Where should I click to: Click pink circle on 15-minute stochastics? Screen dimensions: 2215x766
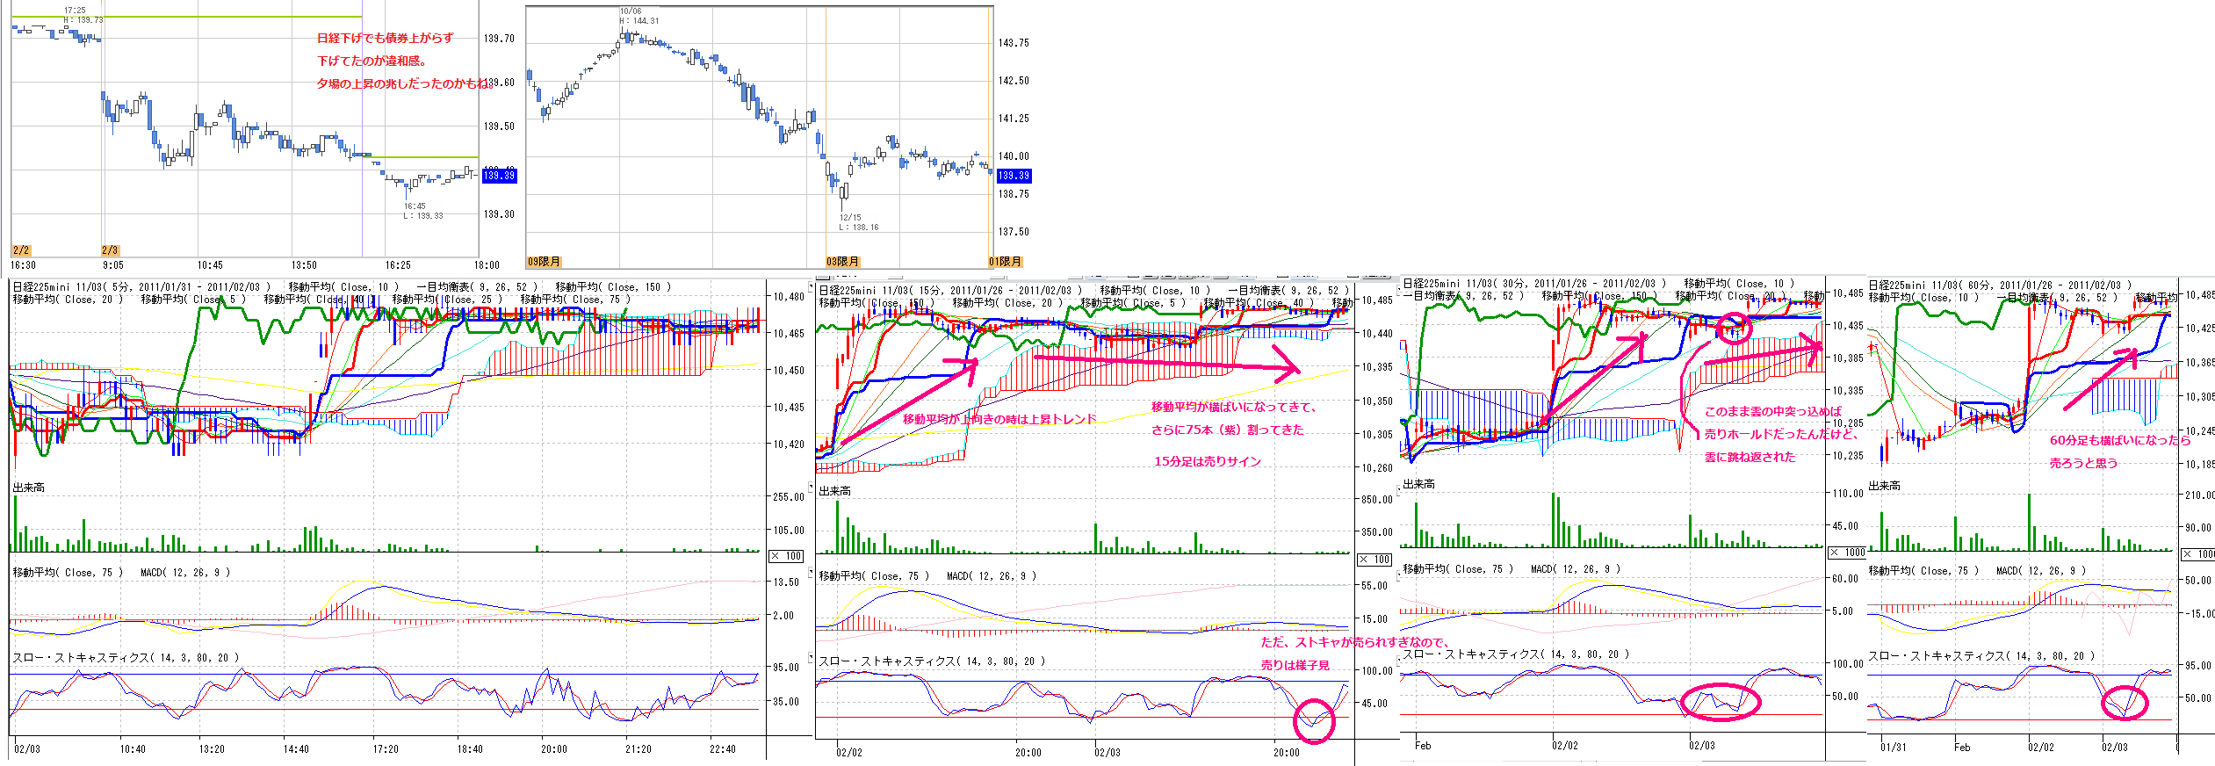click(1314, 721)
